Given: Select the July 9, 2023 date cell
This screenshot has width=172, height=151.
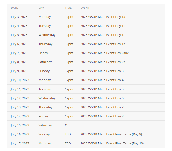Looking at the screenshot, I should [19, 71].
